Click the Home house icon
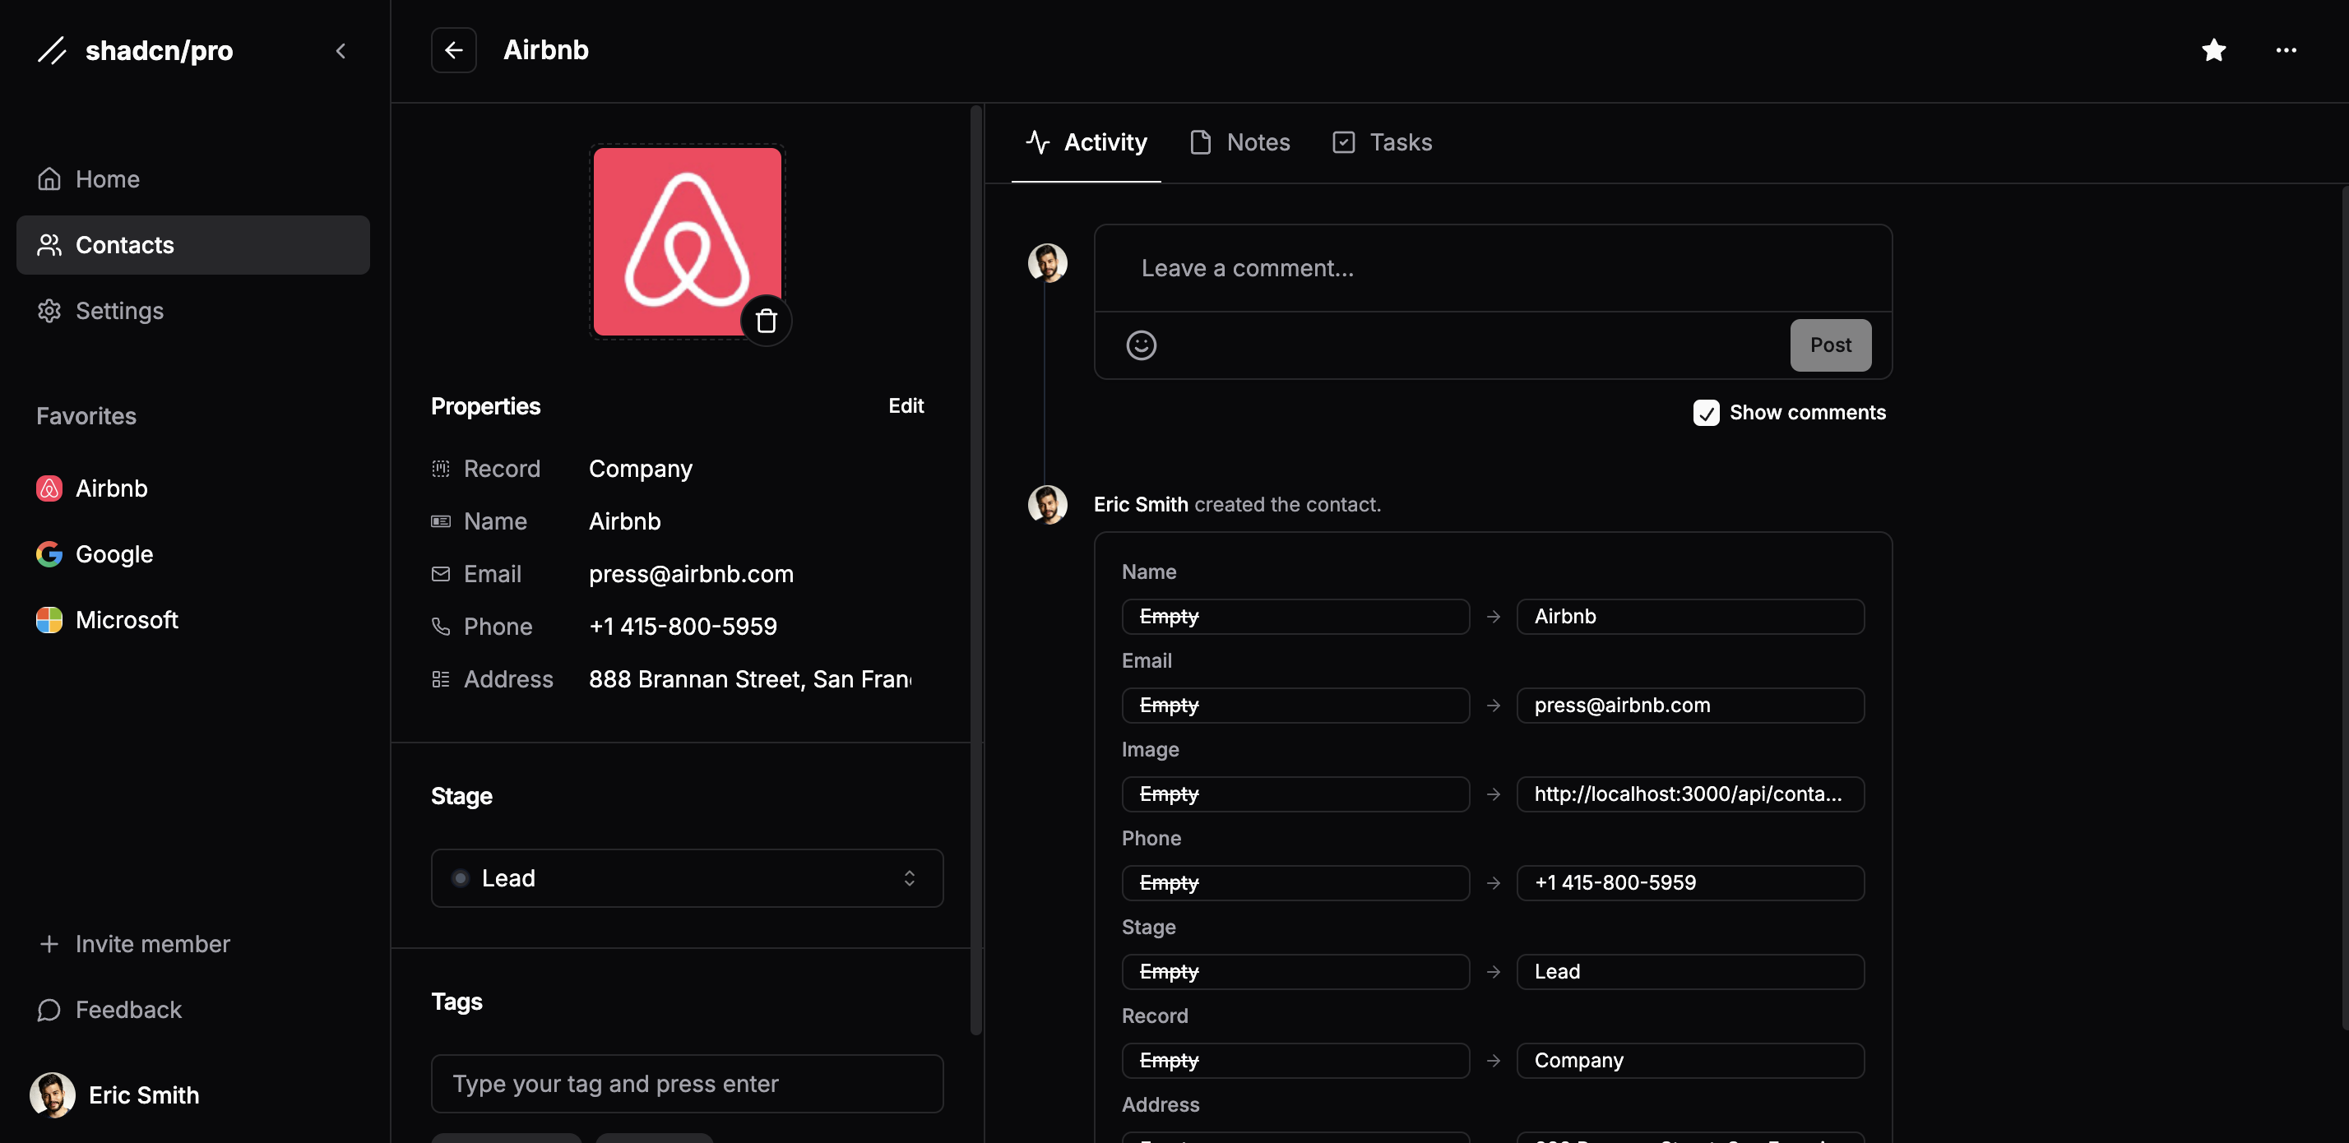Image resolution: width=2349 pixels, height=1143 pixels. point(49,179)
